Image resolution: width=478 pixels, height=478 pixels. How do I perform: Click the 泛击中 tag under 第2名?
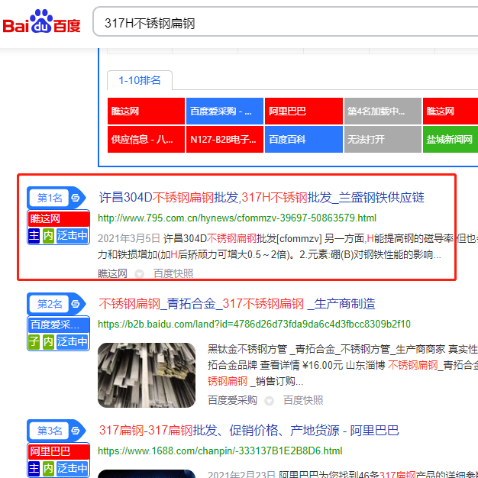[73, 342]
